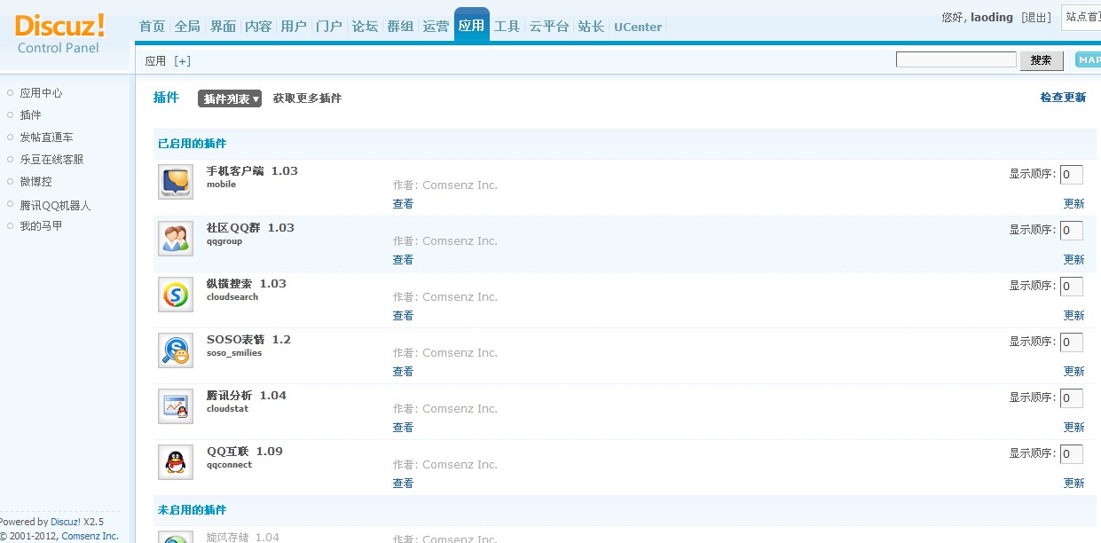Click the 腾讯分析 cloudstat plugin icon
The height and width of the screenshot is (543, 1101).
(176, 405)
